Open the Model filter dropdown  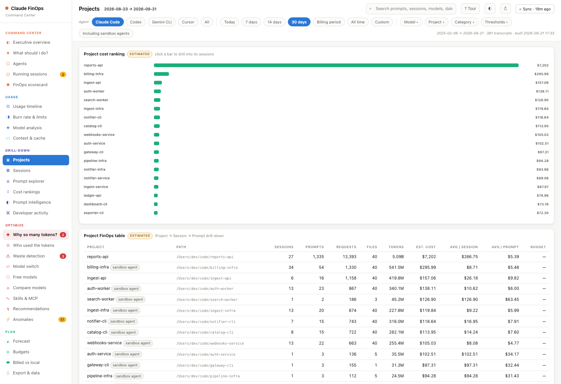click(411, 22)
